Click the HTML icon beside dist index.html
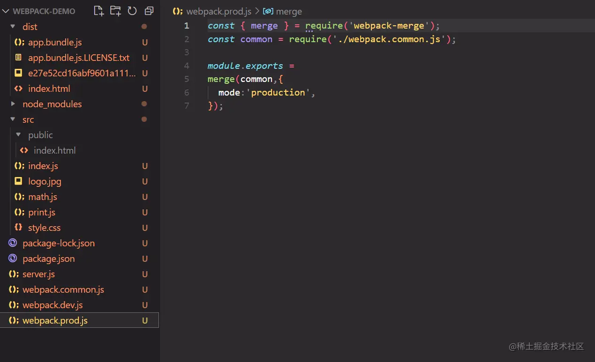This screenshot has height=362, width=595. pos(19,89)
